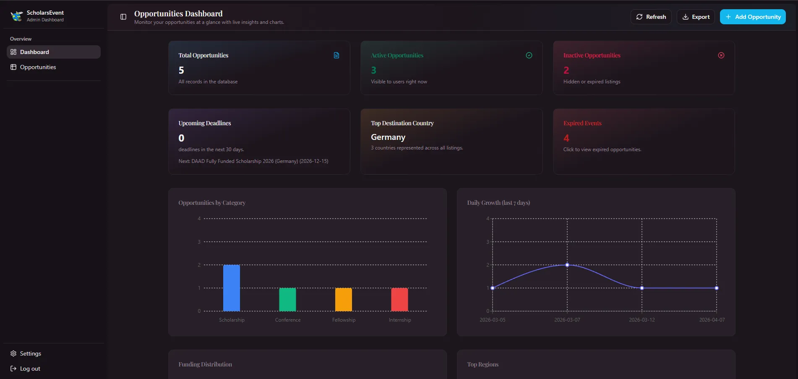This screenshot has width=798, height=379.
Task: Open the Upcoming Deadlines card
Action: pos(259,142)
